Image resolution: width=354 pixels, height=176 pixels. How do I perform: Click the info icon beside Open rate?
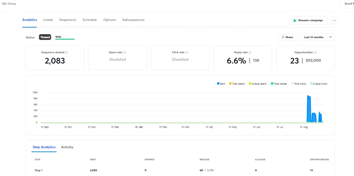tap(125, 52)
